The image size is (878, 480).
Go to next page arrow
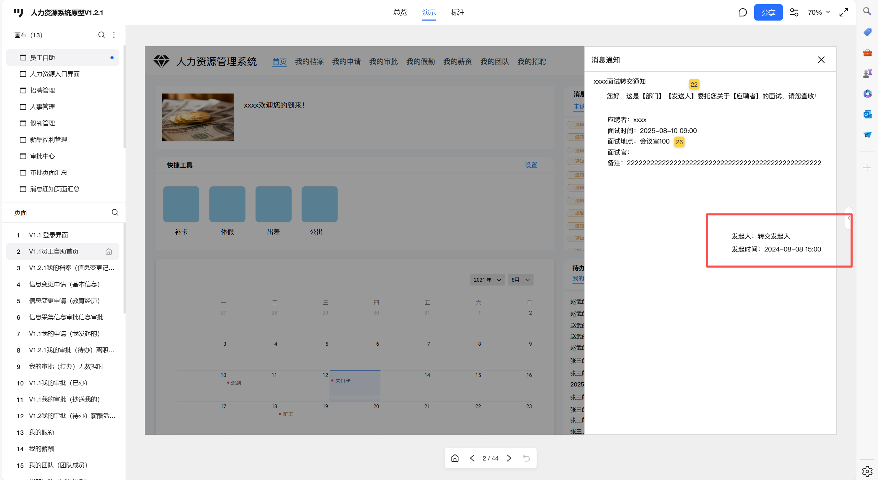(509, 458)
